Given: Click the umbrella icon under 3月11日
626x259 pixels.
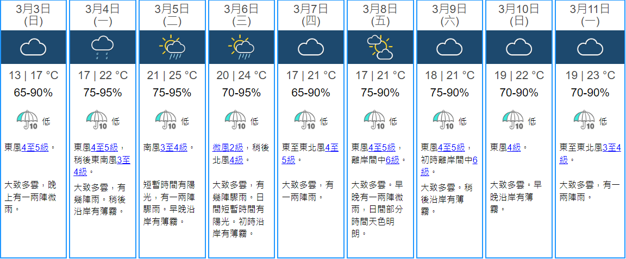Looking at the screenshot, I should pos(584,121).
